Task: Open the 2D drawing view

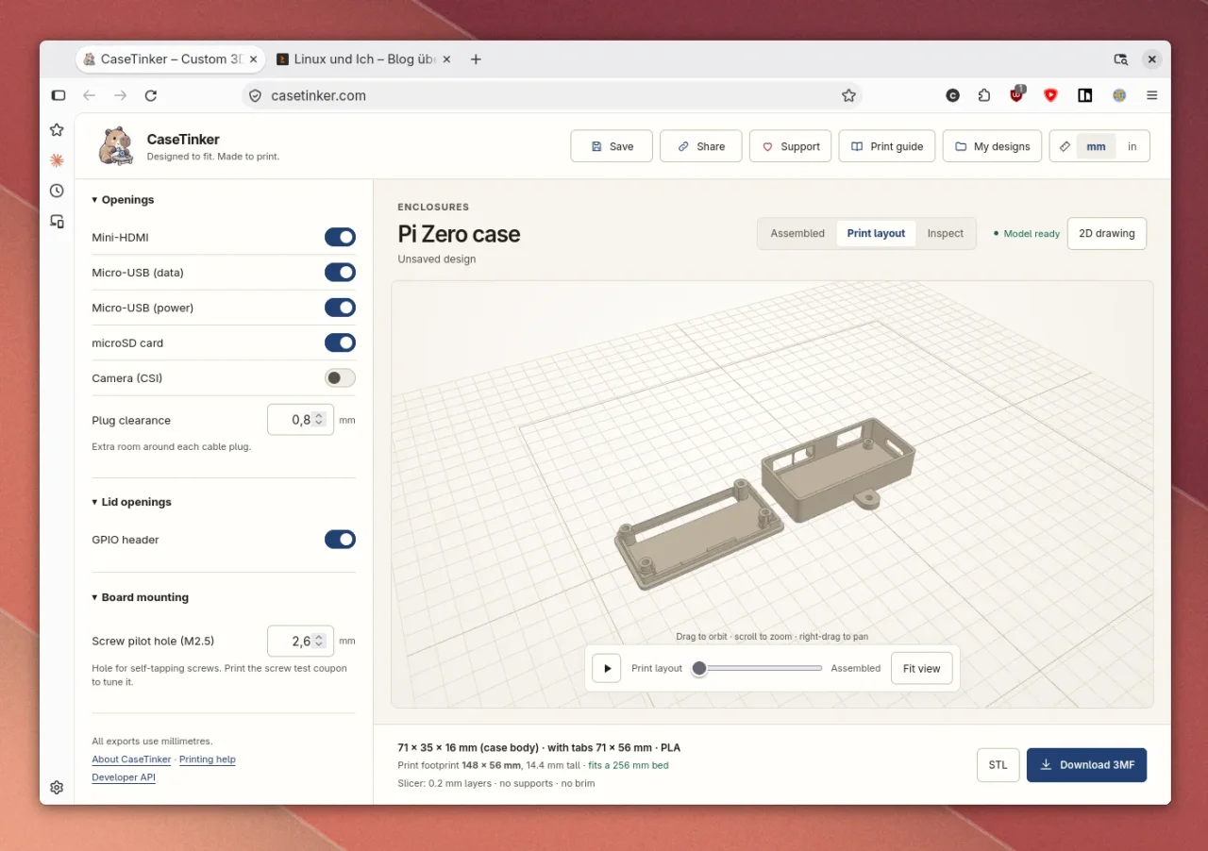Action: click(1106, 233)
